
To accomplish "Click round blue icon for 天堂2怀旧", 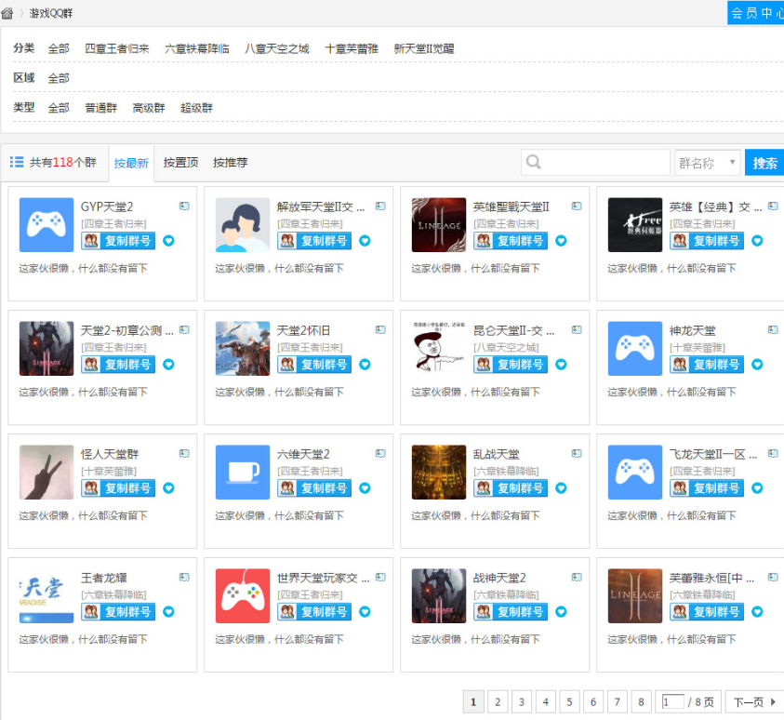I will click(365, 365).
